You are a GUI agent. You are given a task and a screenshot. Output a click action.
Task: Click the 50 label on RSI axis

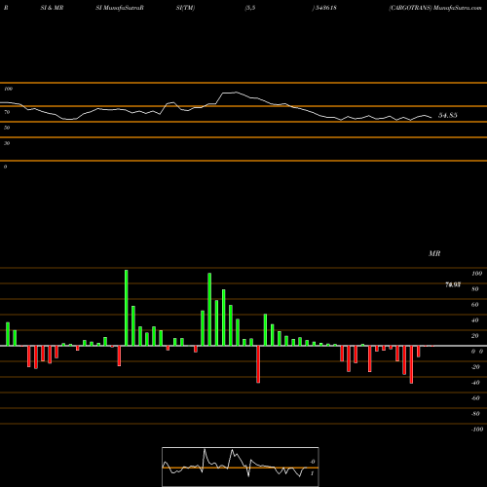click(x=7, y=128)
